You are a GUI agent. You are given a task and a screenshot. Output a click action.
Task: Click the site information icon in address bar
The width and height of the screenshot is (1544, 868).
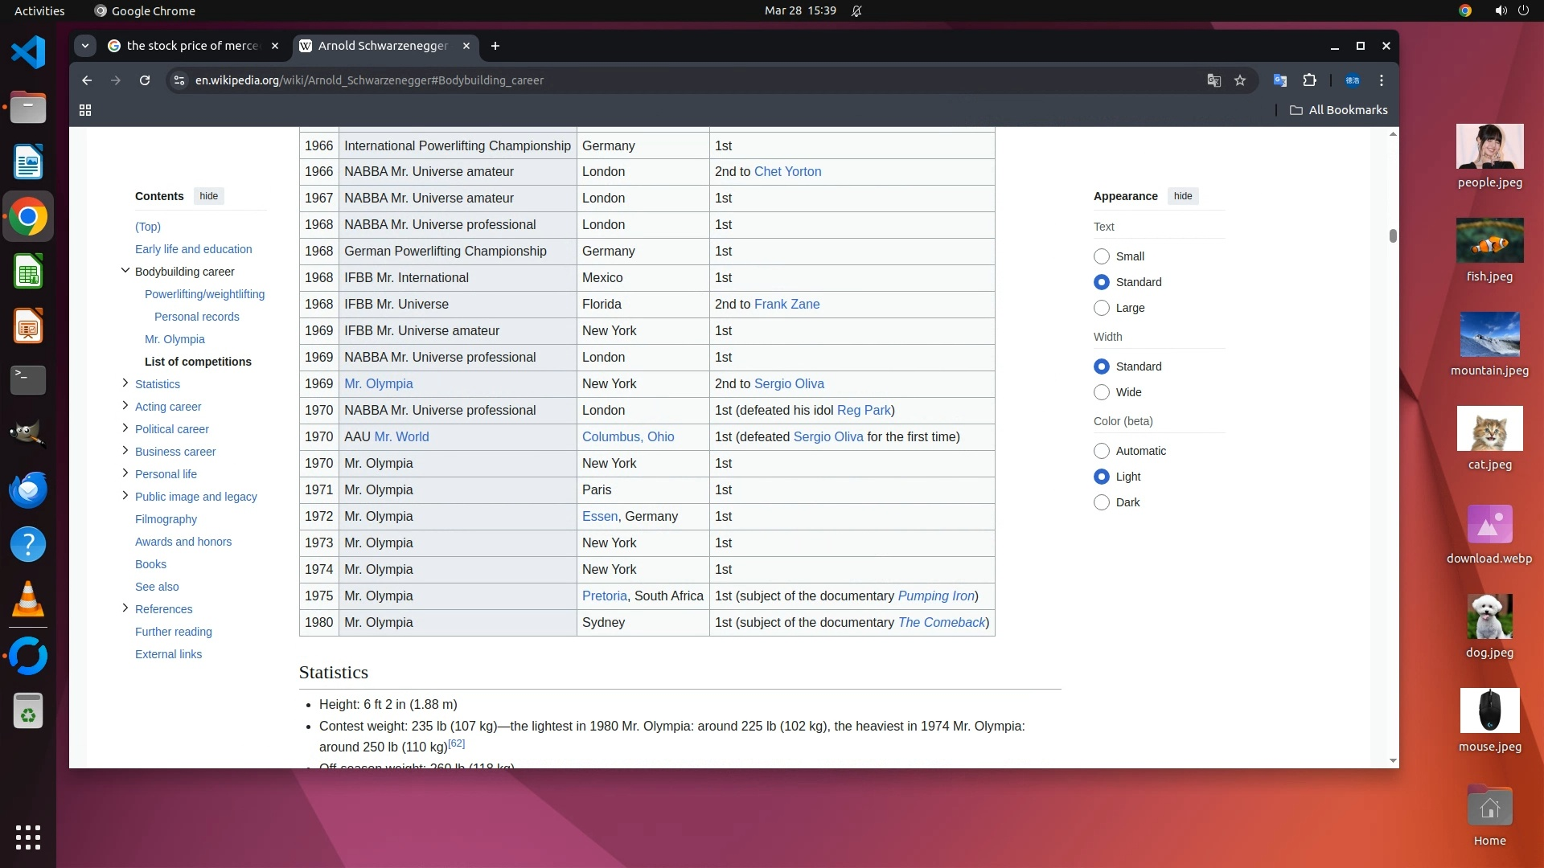(179, 80)
